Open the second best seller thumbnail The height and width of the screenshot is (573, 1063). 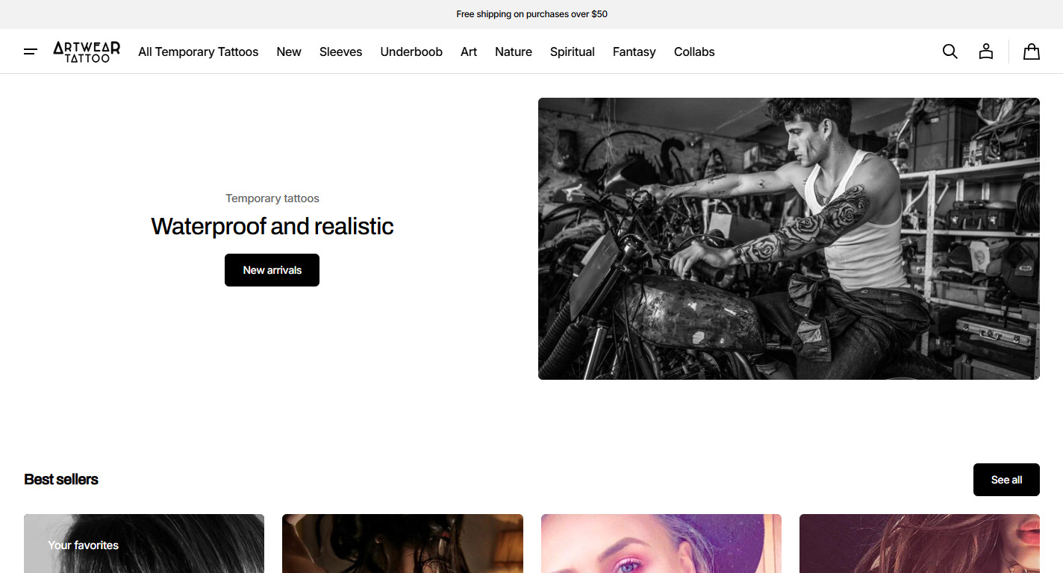(402, 545)
